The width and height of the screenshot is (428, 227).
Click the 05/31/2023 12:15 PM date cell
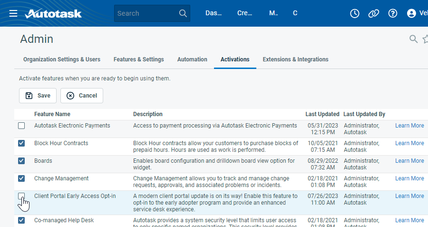coord(322,129)
